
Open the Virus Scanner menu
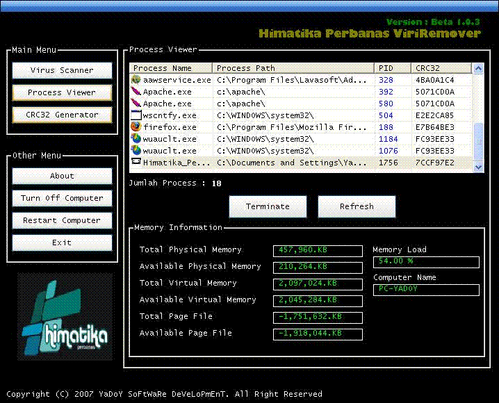pyautogui.click(x=62, y=70)
